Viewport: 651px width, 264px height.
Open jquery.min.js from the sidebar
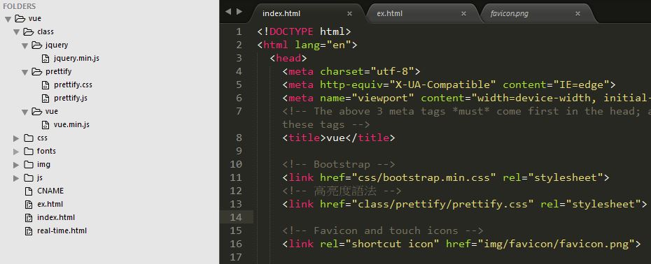point(76,59)
